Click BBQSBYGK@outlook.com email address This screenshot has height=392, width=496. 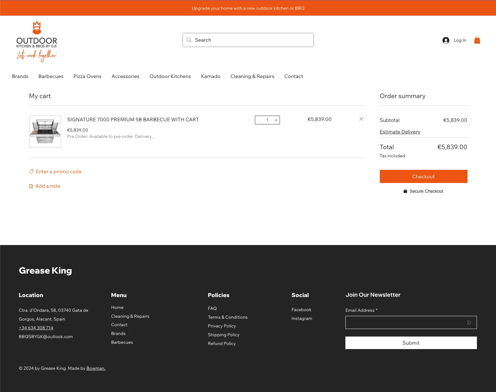point(46,337)
